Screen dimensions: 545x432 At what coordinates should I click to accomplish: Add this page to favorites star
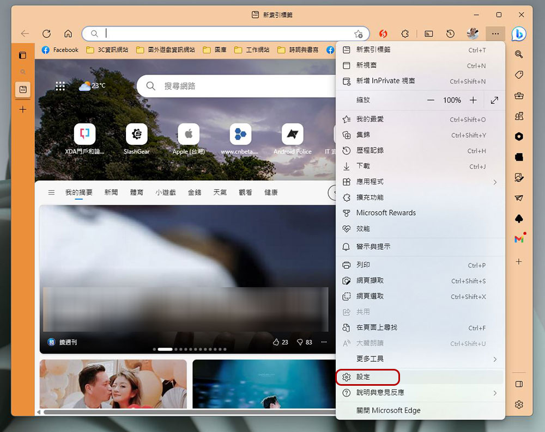(x=358, y=34)
